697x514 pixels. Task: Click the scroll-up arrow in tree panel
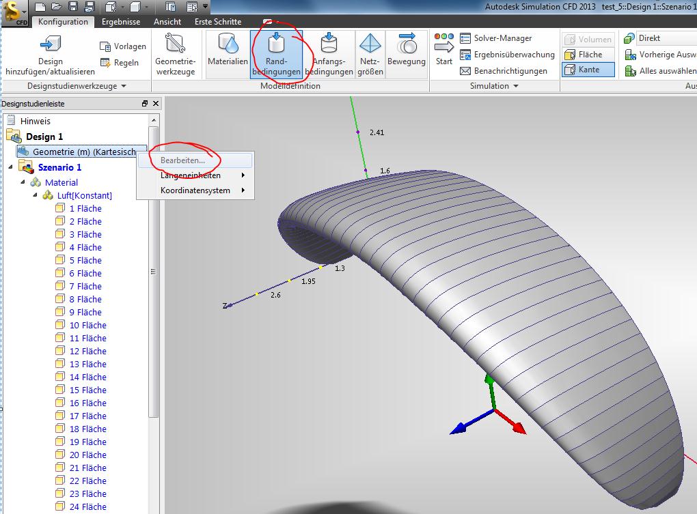click(x=154, y=120)
